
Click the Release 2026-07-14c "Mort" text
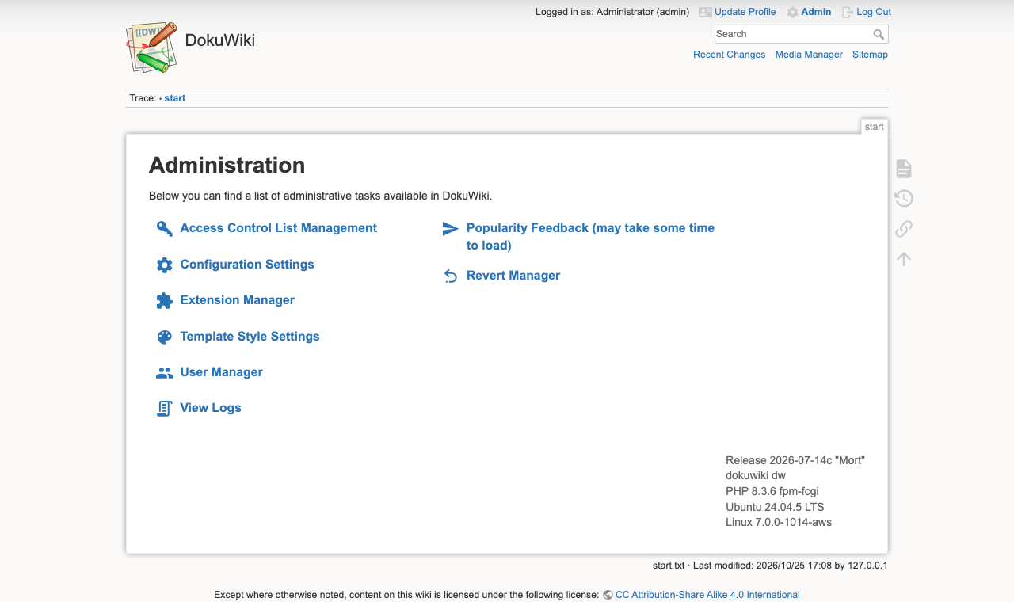[795, 460]
